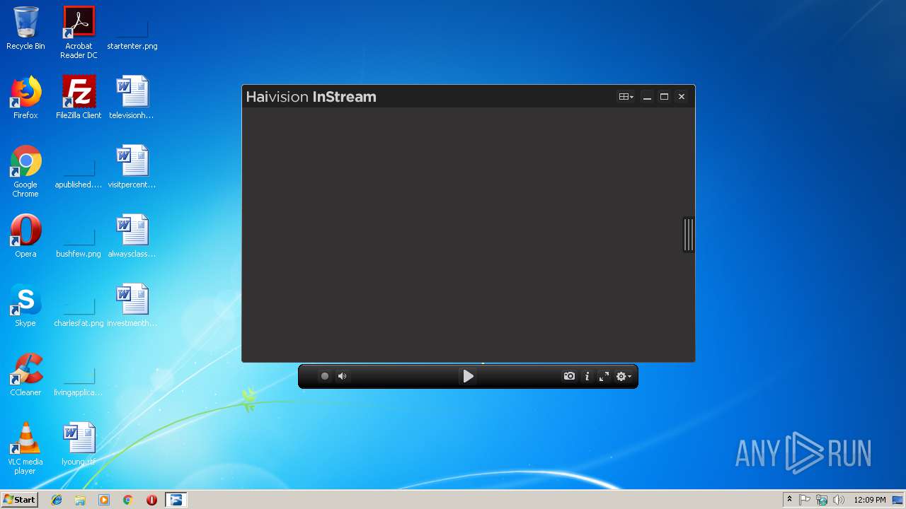Click the 12:09 PM taskbar clock
Screen dimensions: 906x509
pyautogui.click(x=869, y=500)
